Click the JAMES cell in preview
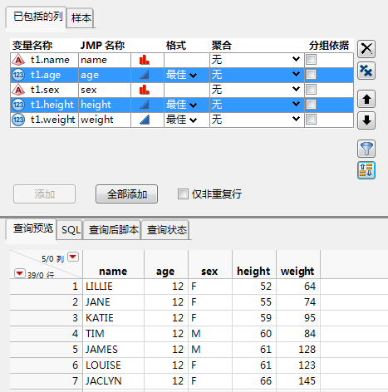Viewport: 388px width, 392px height. point(113,350)
